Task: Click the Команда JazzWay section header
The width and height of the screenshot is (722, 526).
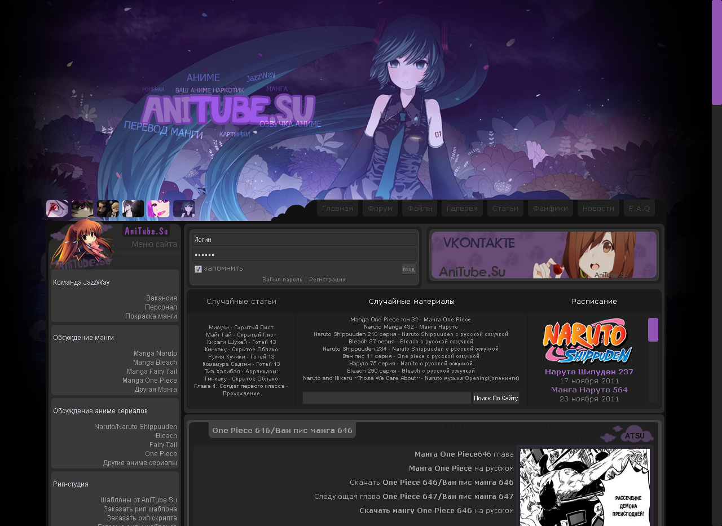Action: pos(81,282)
